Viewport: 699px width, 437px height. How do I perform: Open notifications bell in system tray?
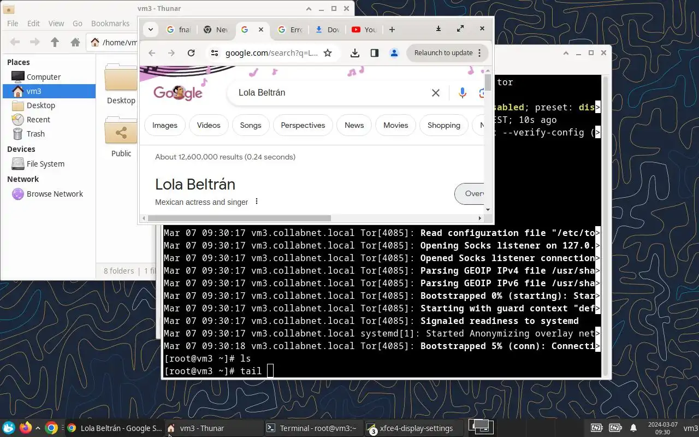tap(633, 428)
